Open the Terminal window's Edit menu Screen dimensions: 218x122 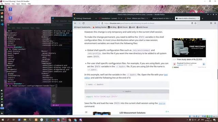click(14, 28)
